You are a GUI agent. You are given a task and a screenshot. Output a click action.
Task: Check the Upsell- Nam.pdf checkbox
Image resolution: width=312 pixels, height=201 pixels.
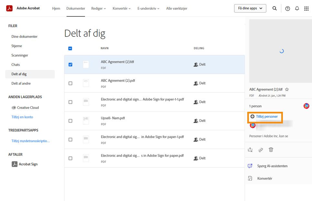70,121
